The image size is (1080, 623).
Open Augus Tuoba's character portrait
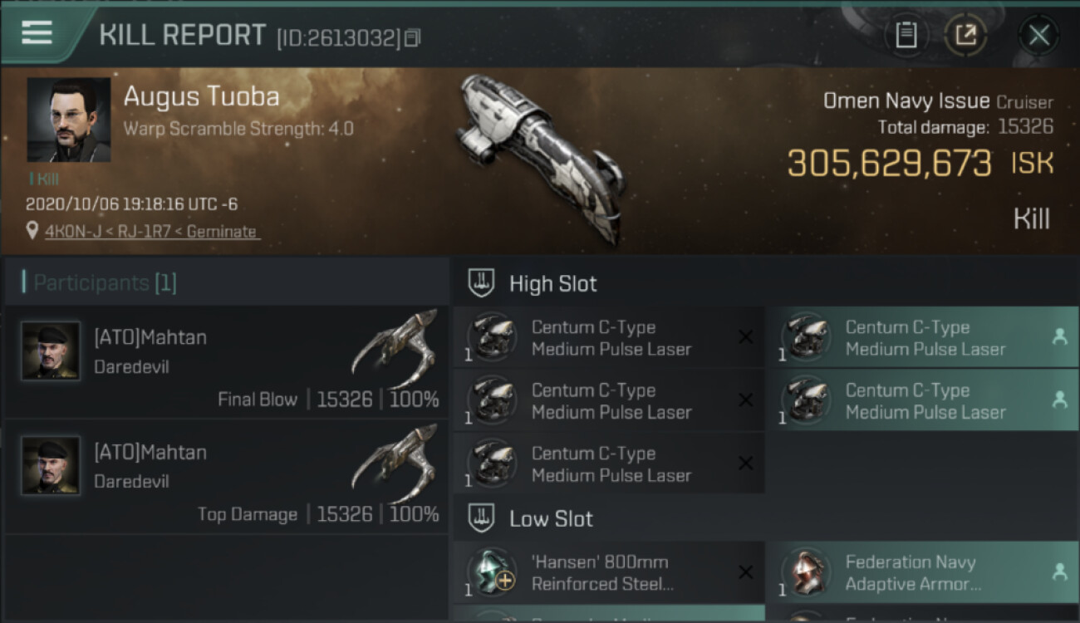click(x=68, y=120)
